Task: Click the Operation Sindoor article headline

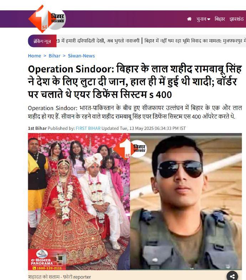Action: [x=135, y=82]
